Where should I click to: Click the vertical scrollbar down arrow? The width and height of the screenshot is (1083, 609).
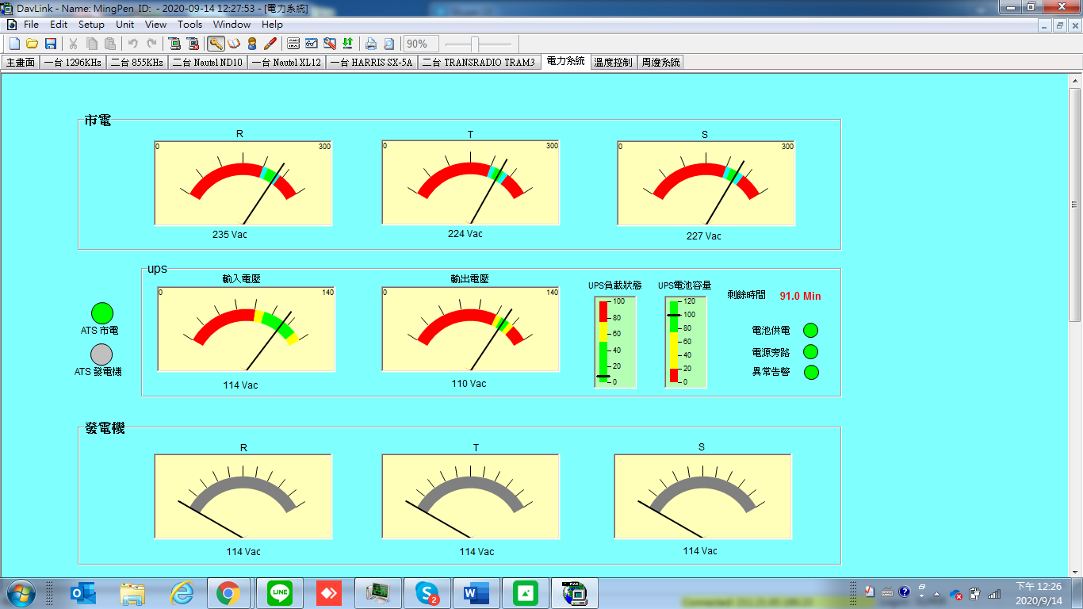coord(1075,570)
